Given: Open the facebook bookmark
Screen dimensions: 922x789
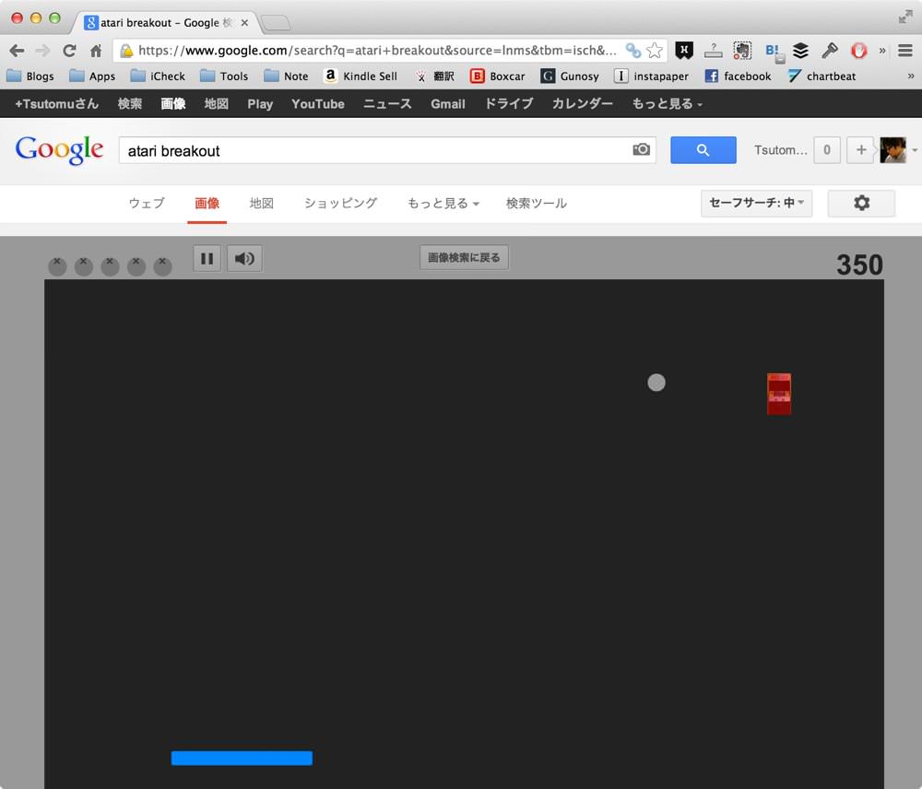Looking at the screenshot, I should tap(738, 76).
